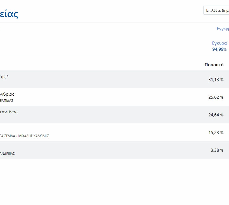Select the 'ΕΑ ΣΕΛΙΔΑ - ΜΙΧΑΛΗΣ ΧΑΛΚΙΔΗΣ' party label

pos(24,136)
